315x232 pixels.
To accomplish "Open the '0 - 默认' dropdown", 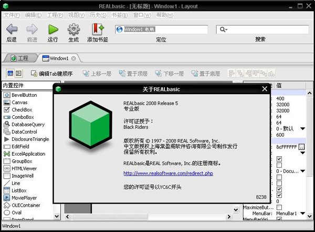I will coord(302,129).
